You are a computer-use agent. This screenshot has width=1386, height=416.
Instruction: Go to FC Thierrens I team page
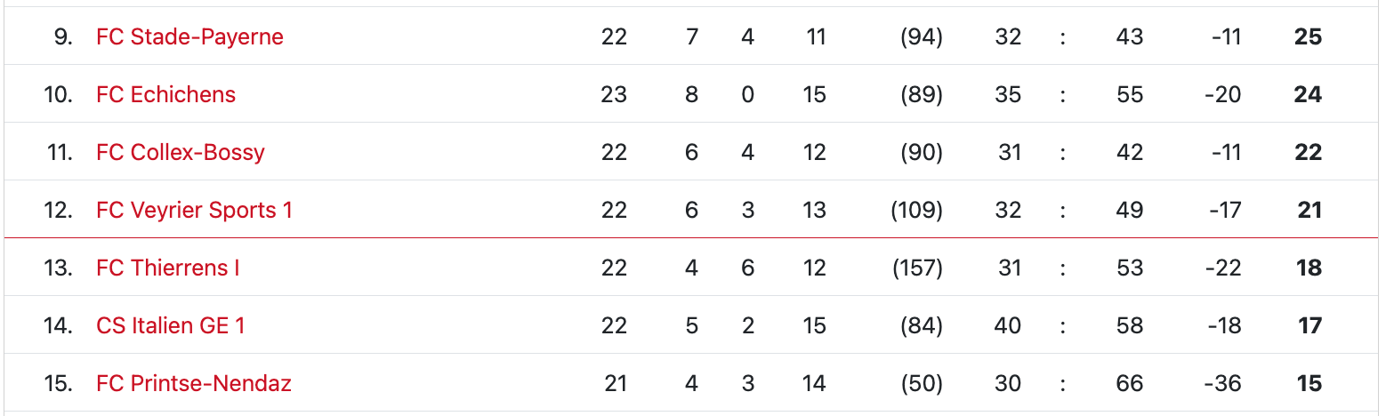tap(167, 268)
